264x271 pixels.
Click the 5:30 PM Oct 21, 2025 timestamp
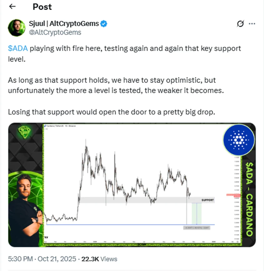click(42, 259)
